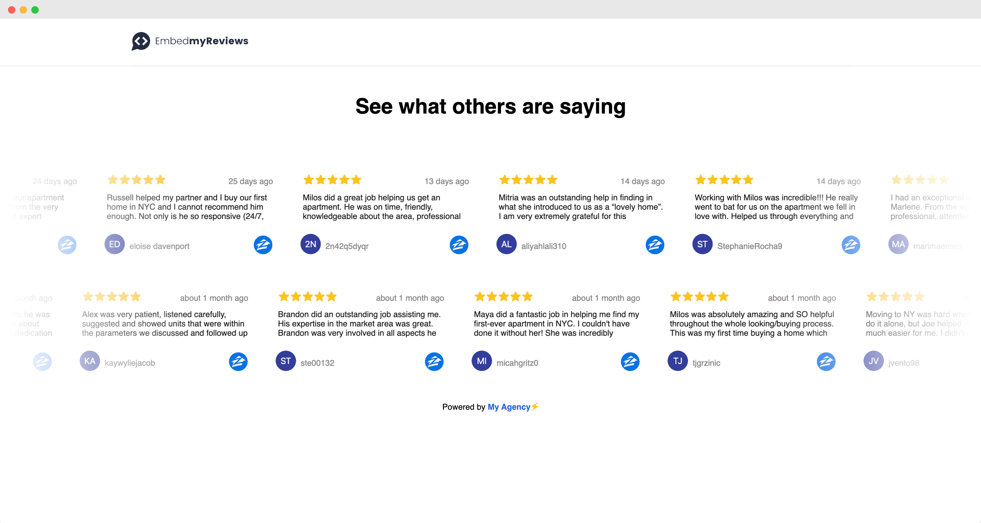Click the 2N reviewer avatar

point(310,244)
